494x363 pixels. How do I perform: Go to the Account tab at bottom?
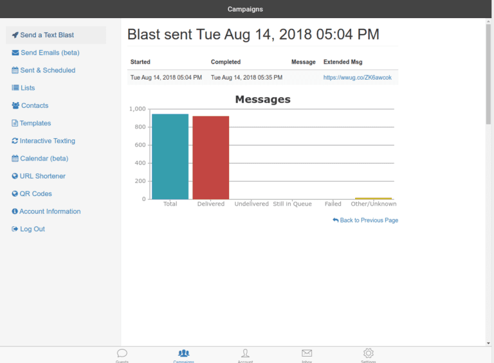tap(245, 355)
